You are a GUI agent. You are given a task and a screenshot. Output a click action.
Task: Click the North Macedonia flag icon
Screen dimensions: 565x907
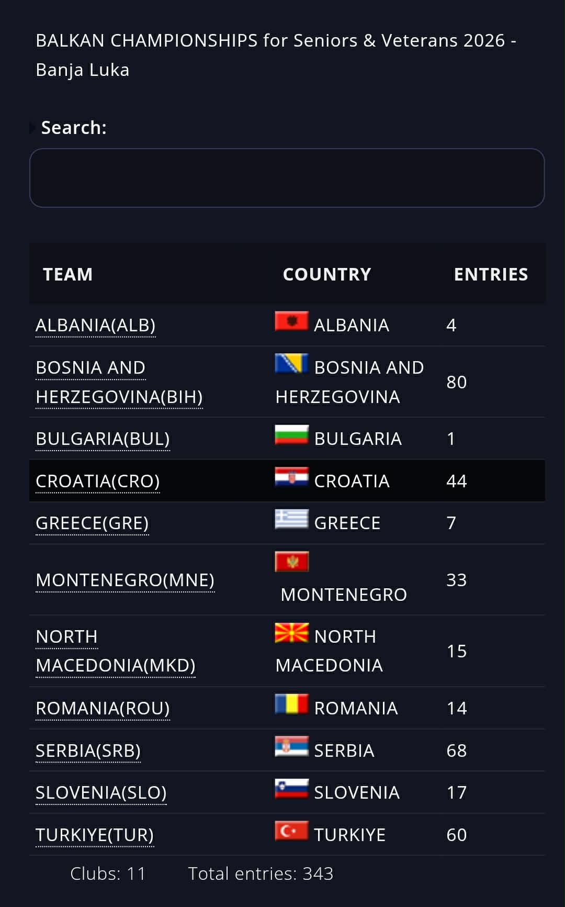tap(291, 633)
